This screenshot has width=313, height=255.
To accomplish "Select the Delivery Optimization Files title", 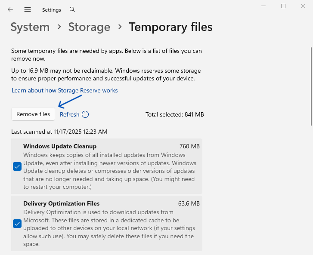I will 61,203.
